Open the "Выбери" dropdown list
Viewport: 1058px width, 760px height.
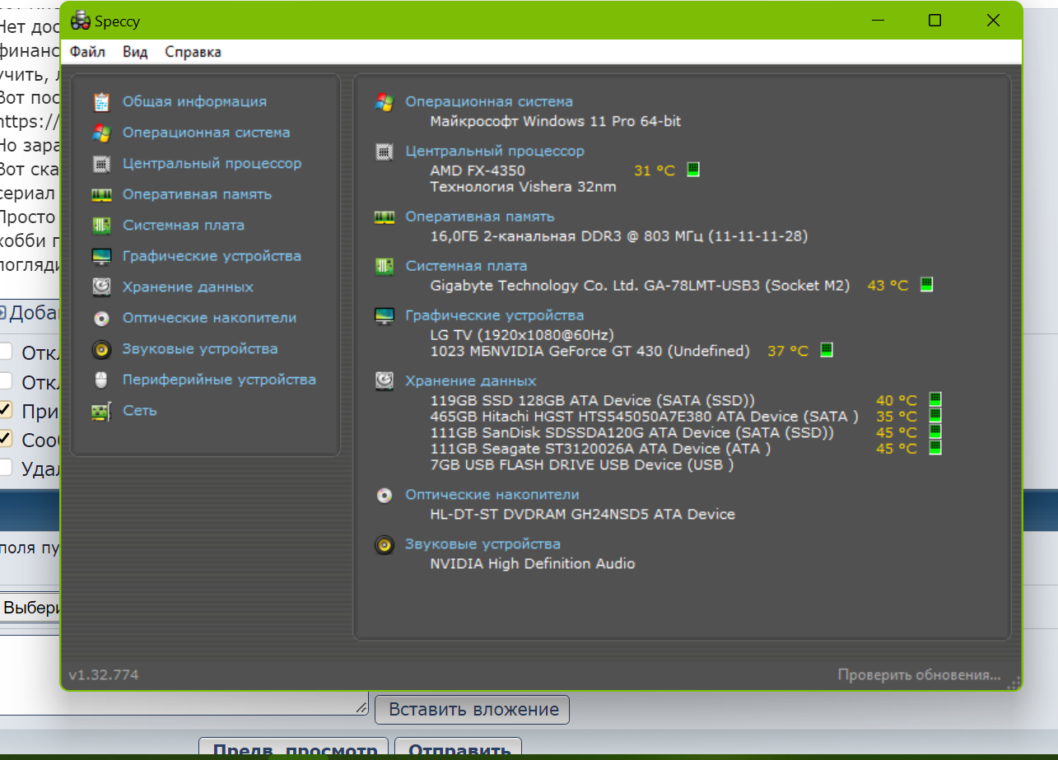(30, 608)
